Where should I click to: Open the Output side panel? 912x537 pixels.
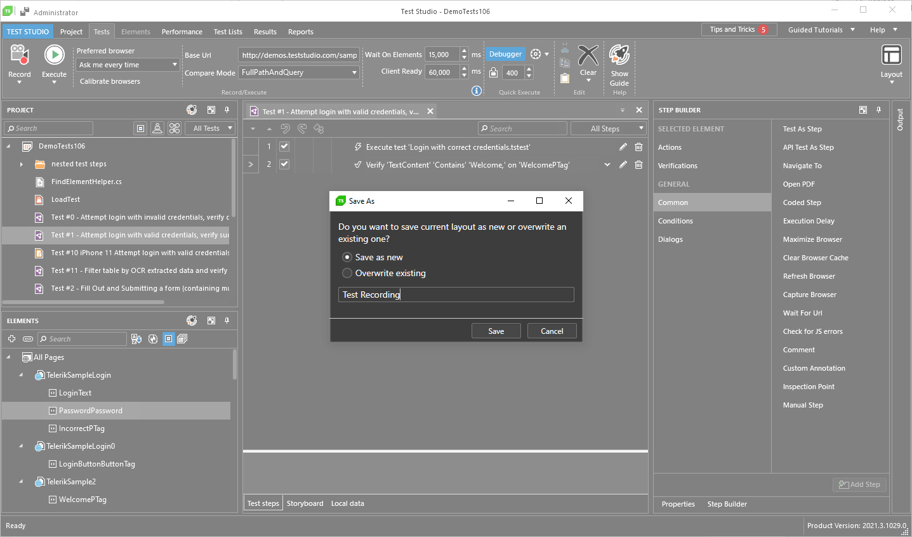tap(901, 119)
